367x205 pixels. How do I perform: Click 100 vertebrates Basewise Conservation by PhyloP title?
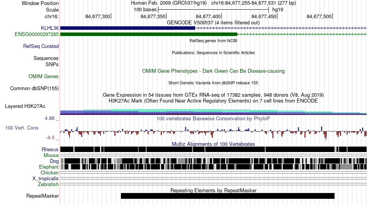coord(213,118)
